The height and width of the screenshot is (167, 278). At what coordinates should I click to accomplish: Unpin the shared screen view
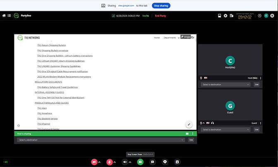coord(185,37)
